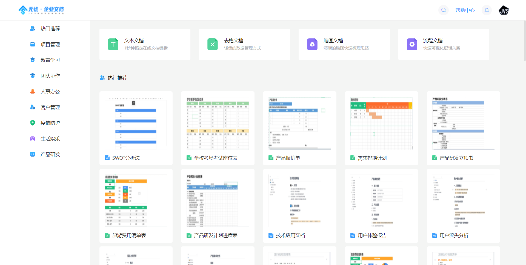This screenshot has width=526, height=265.
Task: Open the 学校考场考试座位表 template thumbnail
Action: click(x=218, y=123)
